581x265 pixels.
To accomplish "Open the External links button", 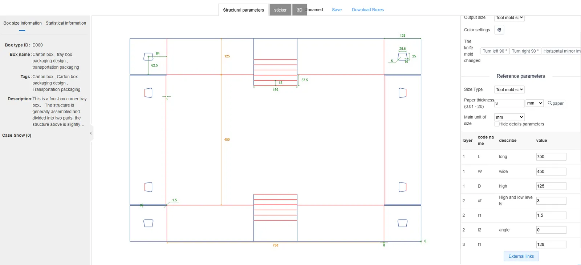I will pyautogui.click(x=521, y=256).
